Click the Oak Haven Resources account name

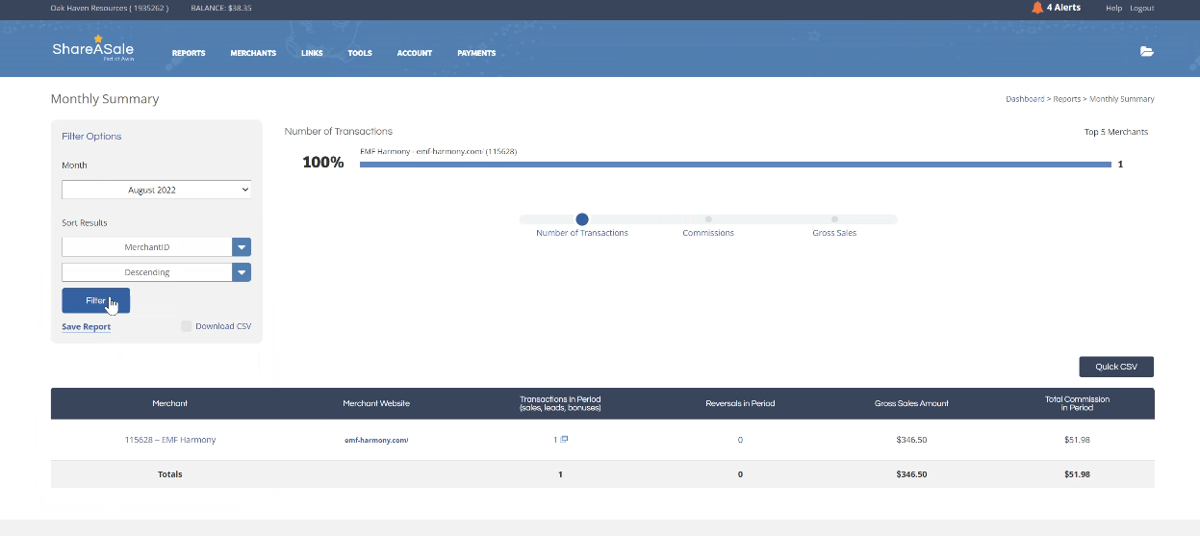tap(110, 8)
